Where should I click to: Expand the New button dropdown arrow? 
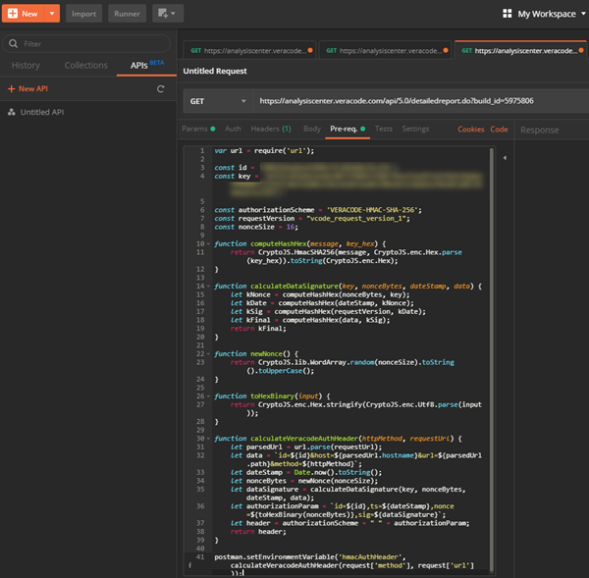[x=51, y=14]
